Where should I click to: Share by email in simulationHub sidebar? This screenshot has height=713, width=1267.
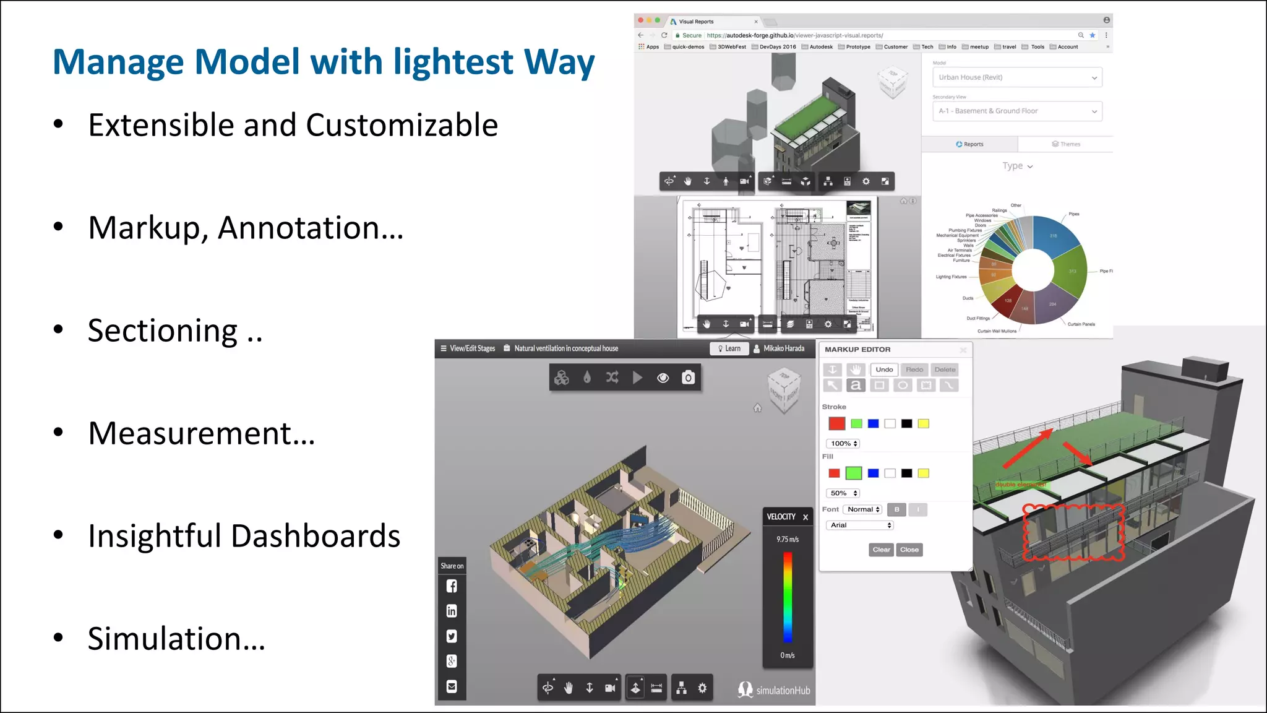(x=452, y=686)
